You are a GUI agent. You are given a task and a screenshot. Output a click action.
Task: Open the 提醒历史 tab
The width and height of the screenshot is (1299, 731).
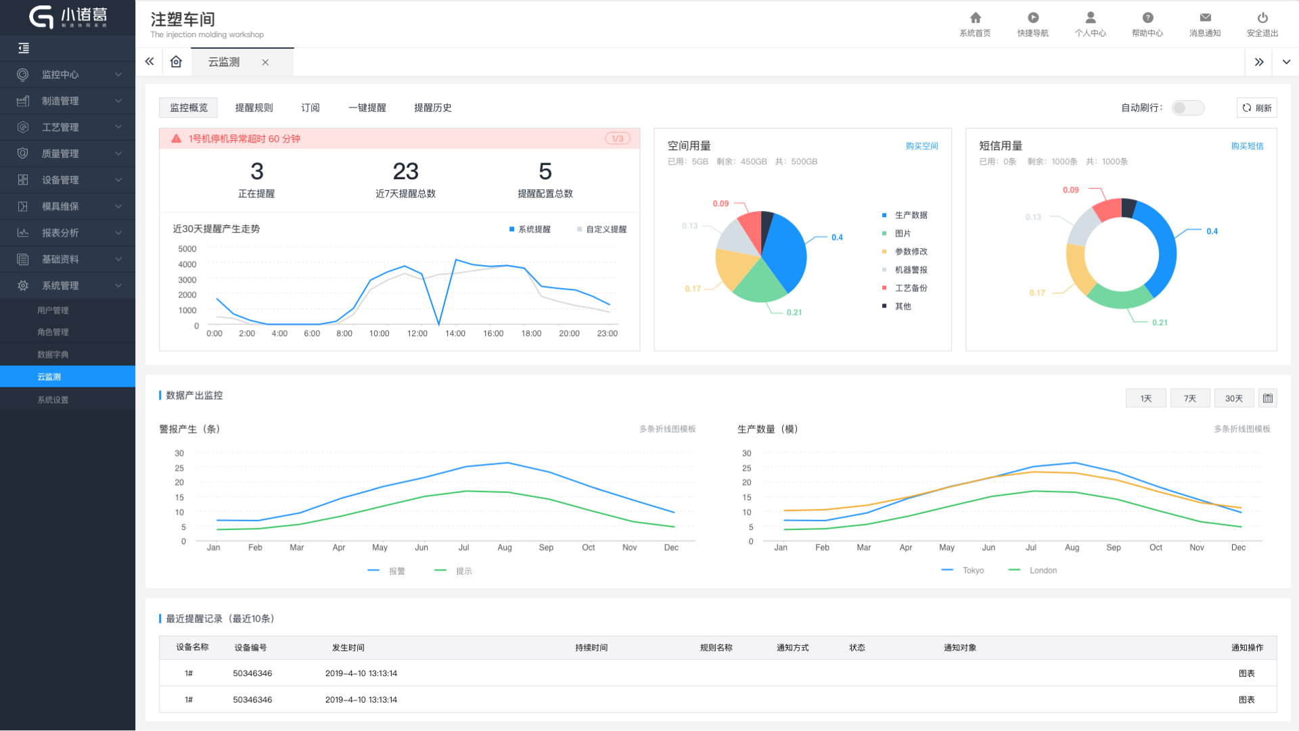pos(432,108)
